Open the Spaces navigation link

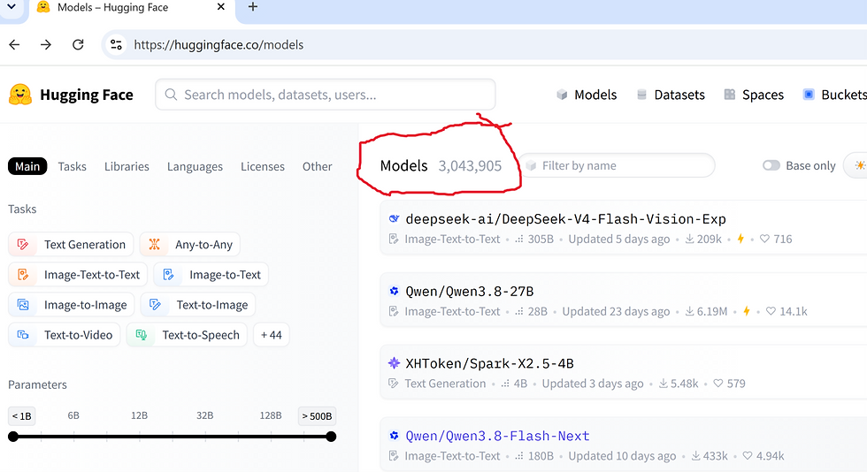(754, 95)
